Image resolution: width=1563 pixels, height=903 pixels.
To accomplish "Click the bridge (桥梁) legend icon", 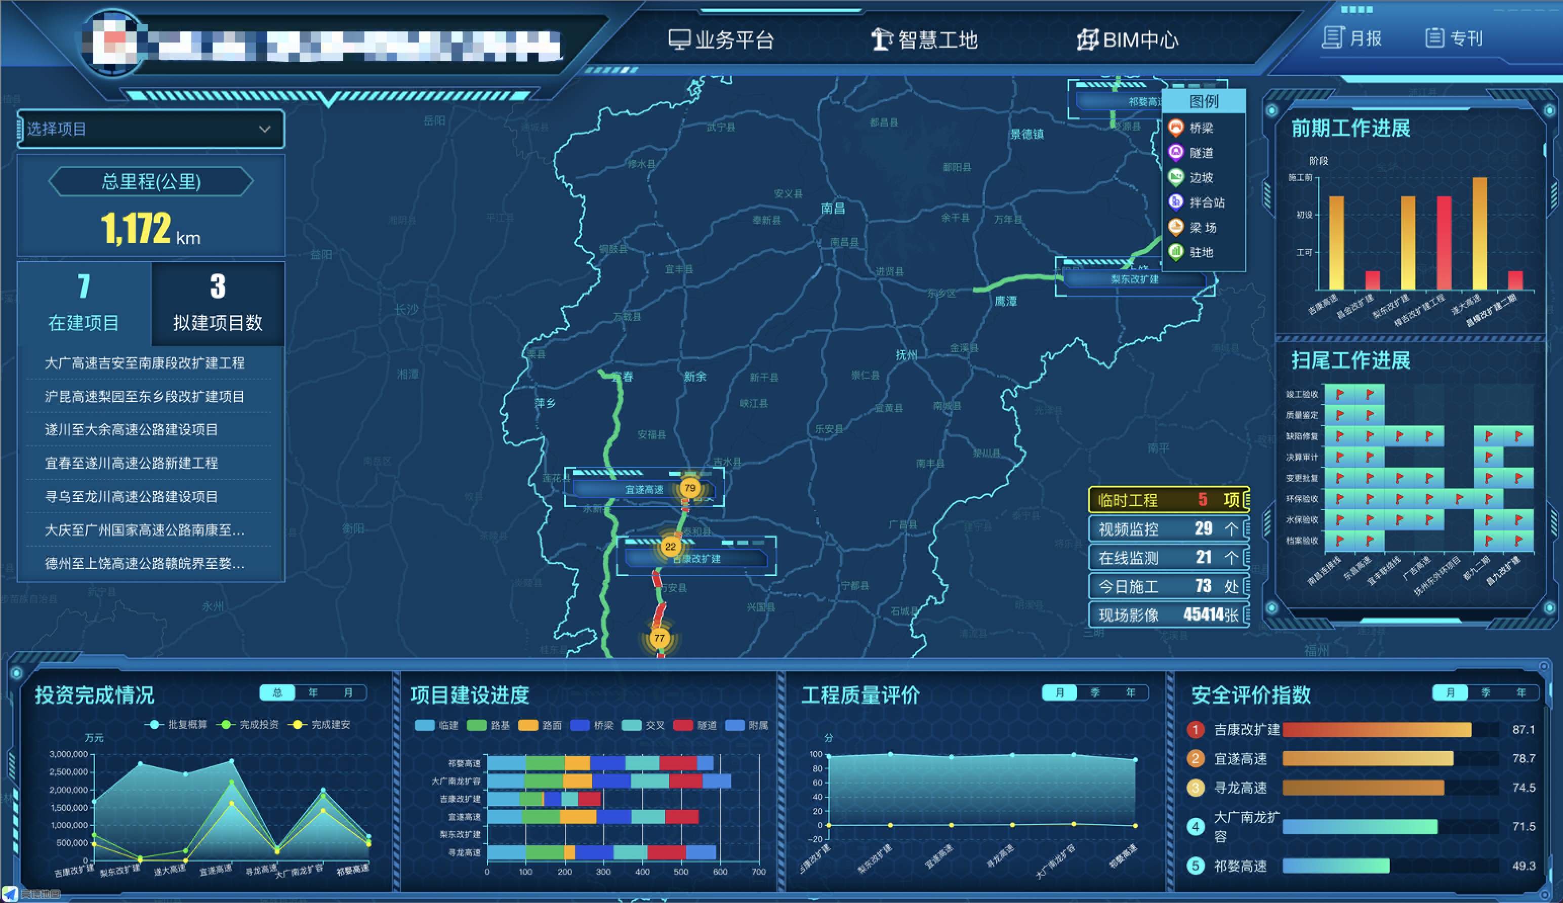I will 1175,127.
